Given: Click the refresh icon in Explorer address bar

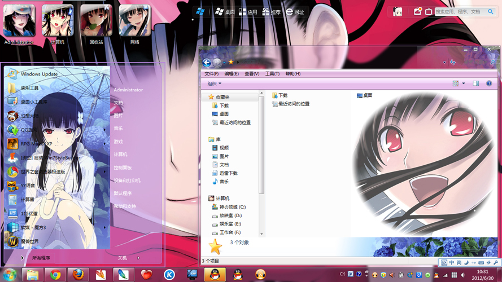Looking at the screenshot, I should 453,63.
